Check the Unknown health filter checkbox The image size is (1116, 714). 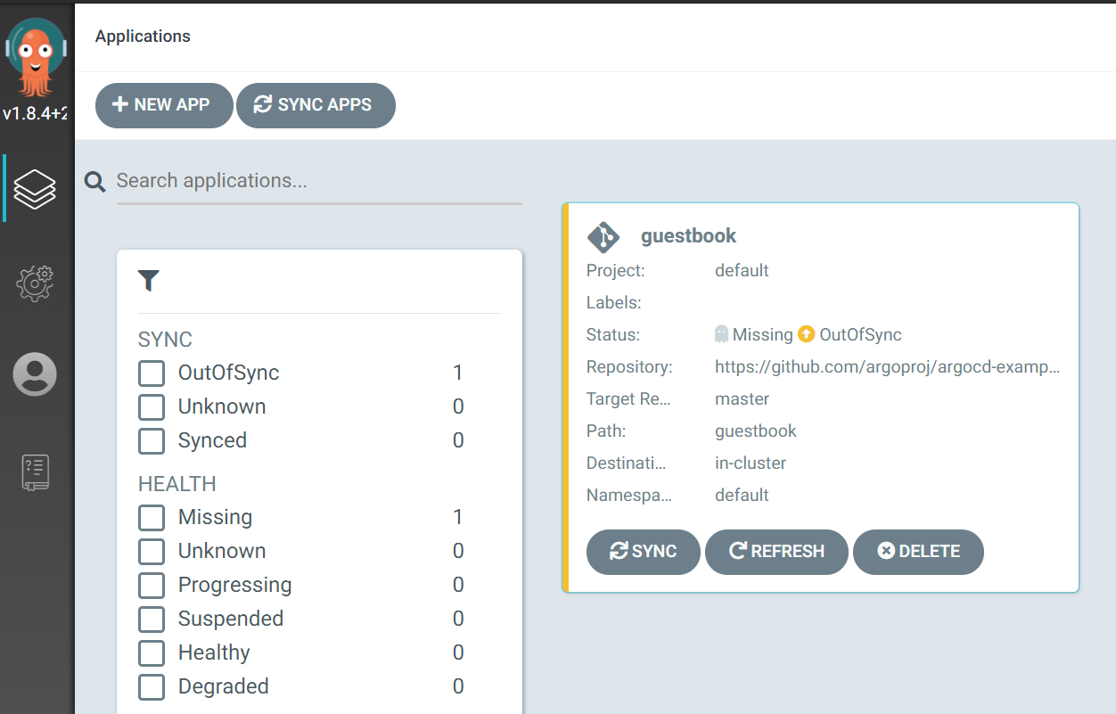(x=152, y=552)
